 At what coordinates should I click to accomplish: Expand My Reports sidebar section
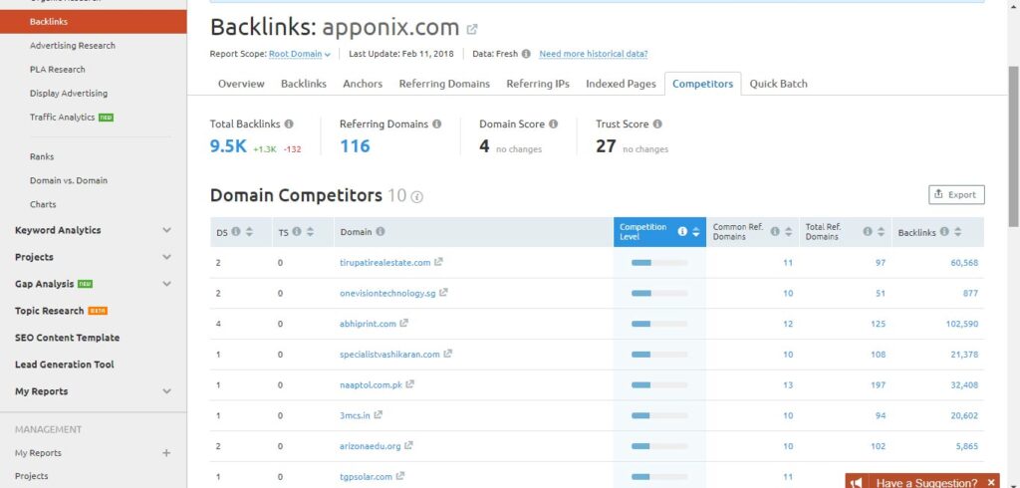pyautogui.click(x=166, y=391)
